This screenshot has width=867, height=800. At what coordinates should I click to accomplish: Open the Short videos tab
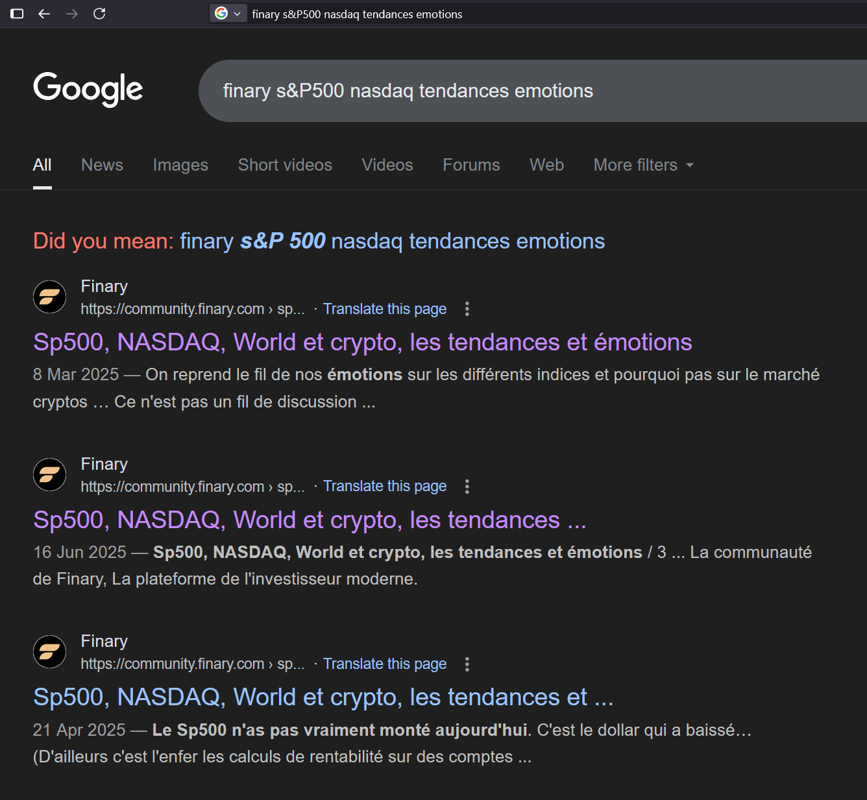coord(285,165)
